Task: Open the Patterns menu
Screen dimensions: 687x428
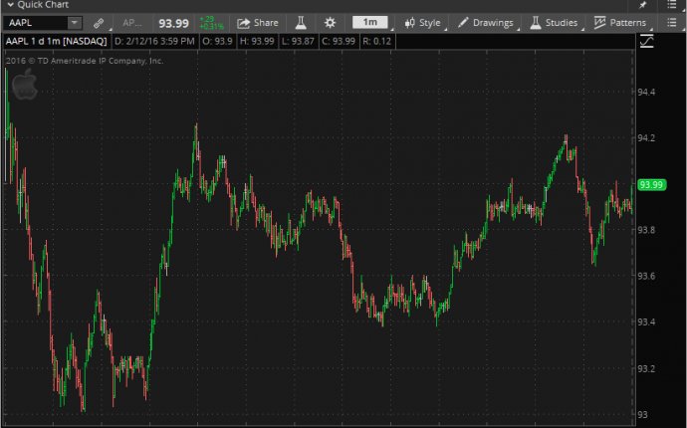Action: tap(620, 23)
